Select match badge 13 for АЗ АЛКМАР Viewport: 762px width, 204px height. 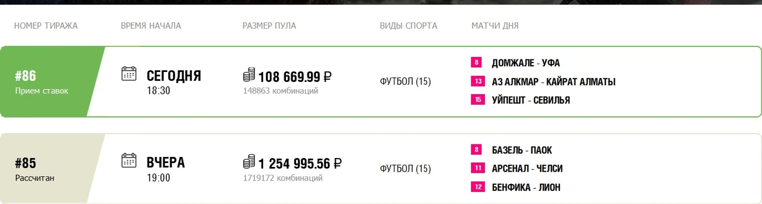478,81
